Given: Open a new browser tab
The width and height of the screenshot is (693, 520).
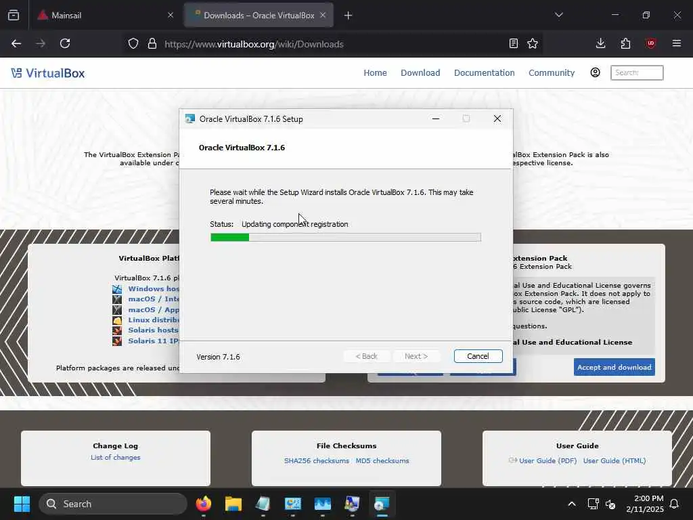Looking at the screenshot, I should (349, 16).
